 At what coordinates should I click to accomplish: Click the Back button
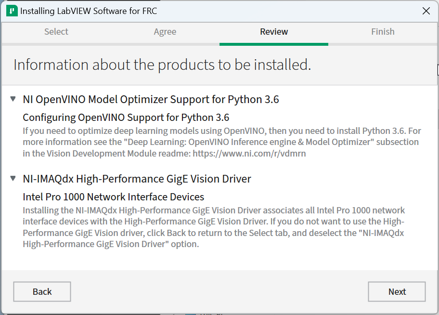coord(42,291)
